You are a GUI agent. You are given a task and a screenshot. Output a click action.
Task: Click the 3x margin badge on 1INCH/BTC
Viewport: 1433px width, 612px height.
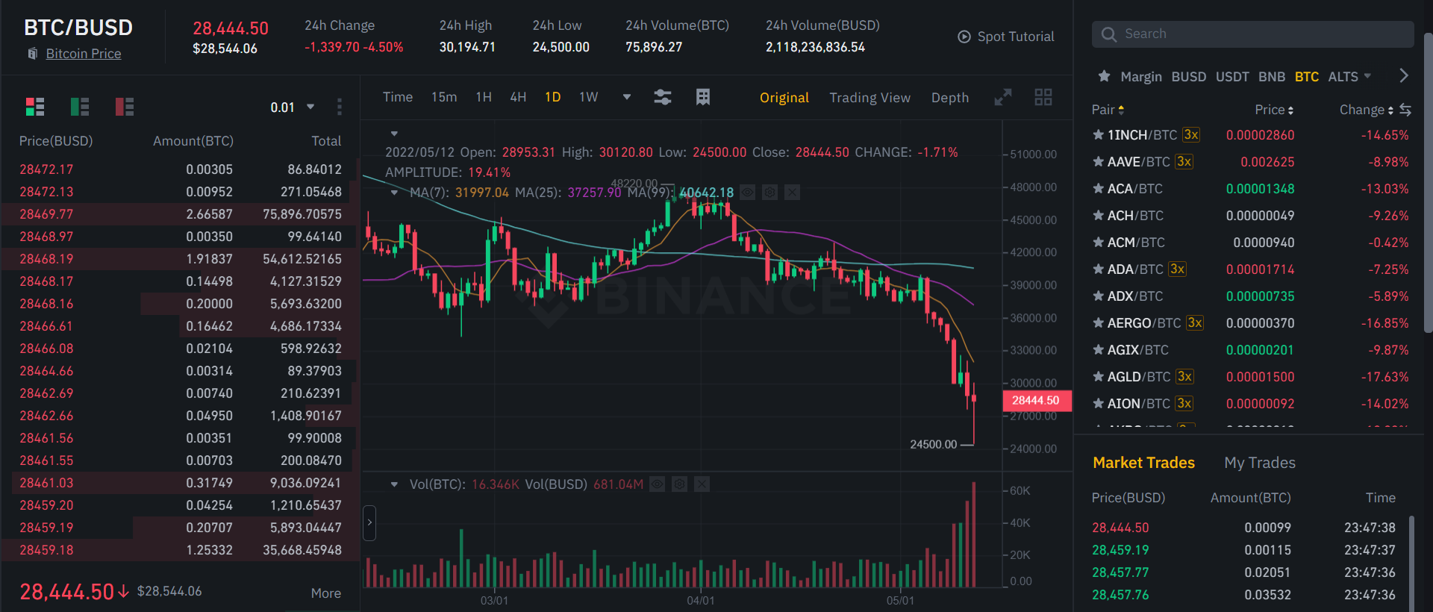click(1191, 135)
